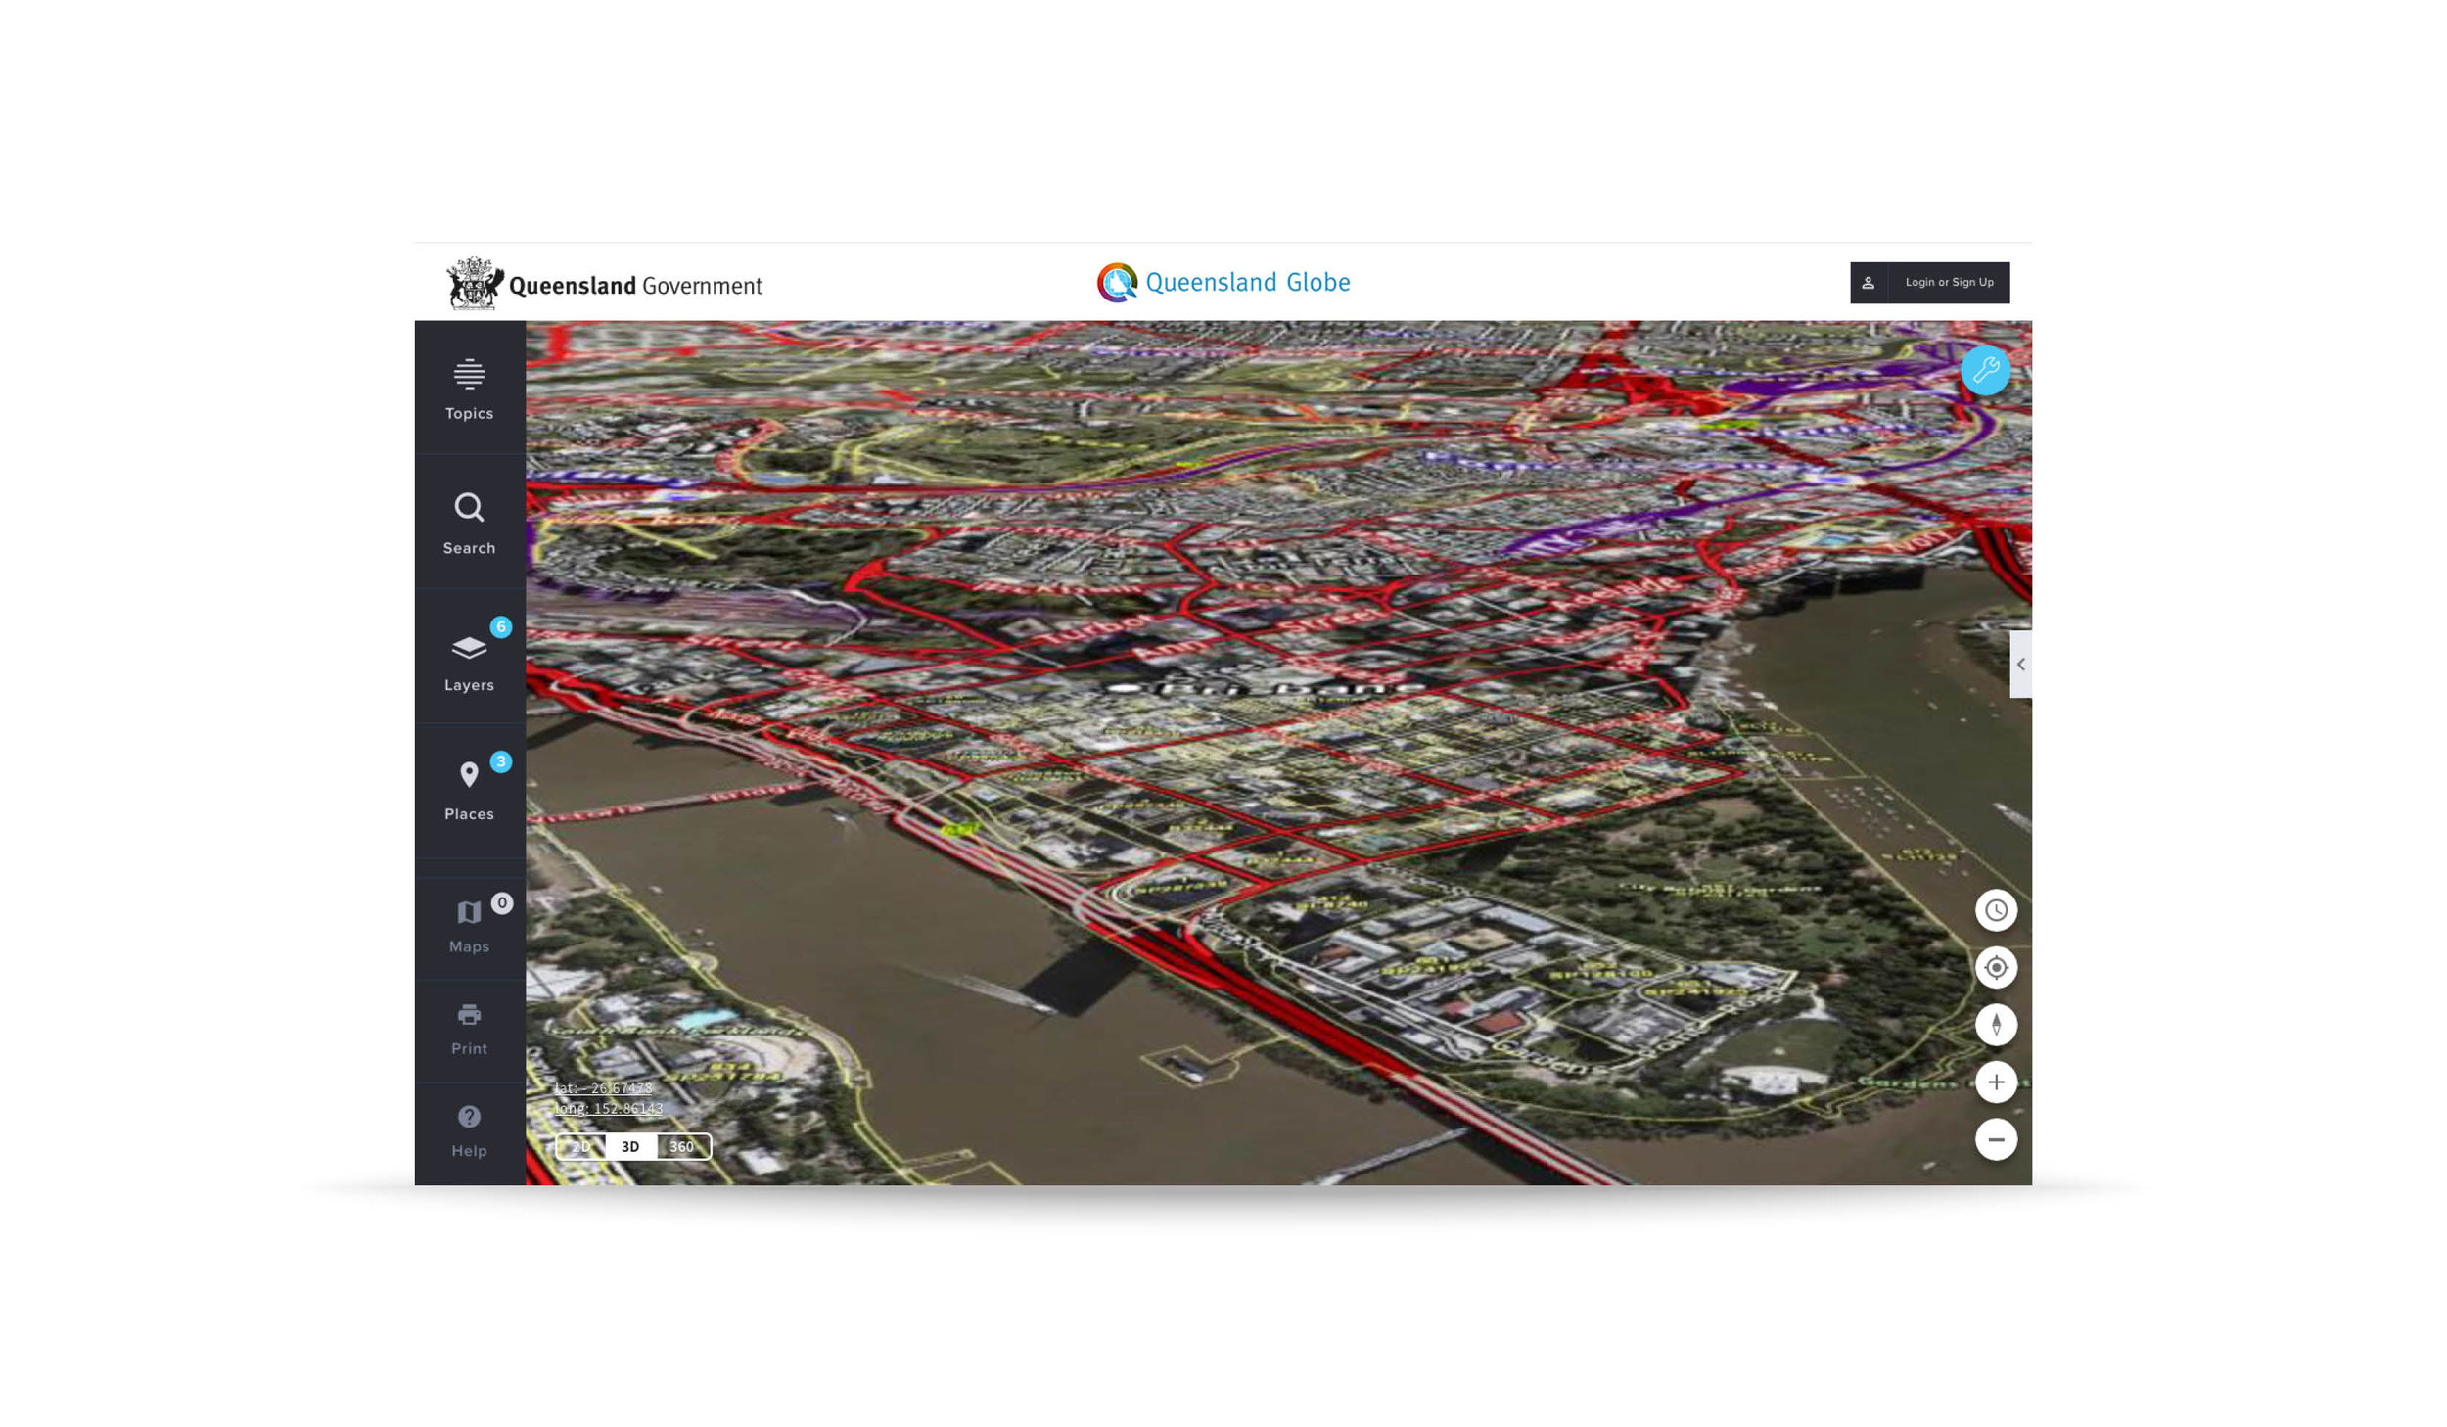This screenshot has height=1427, width=2447.
Task: Click the Help menu item
Action: coord(469,1129)
